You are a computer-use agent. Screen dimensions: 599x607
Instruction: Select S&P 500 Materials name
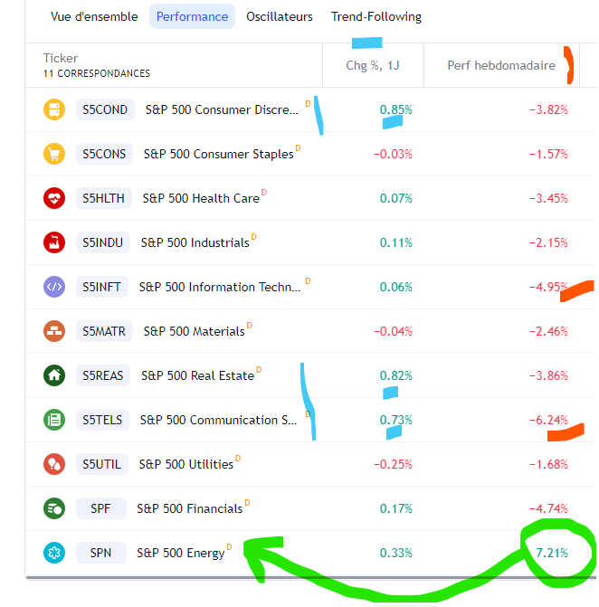194,331
